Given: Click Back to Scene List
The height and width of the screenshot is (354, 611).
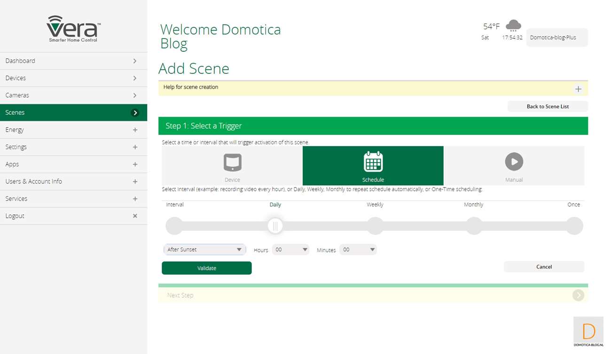Looking at the screenshot, I should 548,106.
